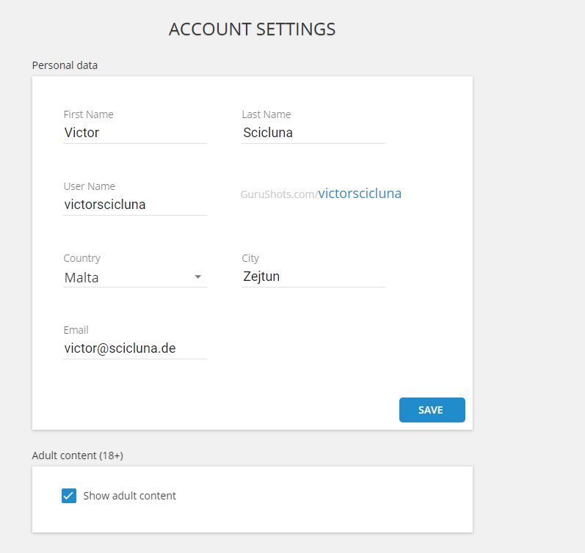Toggle the Show adult content checkbox
The width and height of the screenshot is (585, 553).
[x=69, y=496]
